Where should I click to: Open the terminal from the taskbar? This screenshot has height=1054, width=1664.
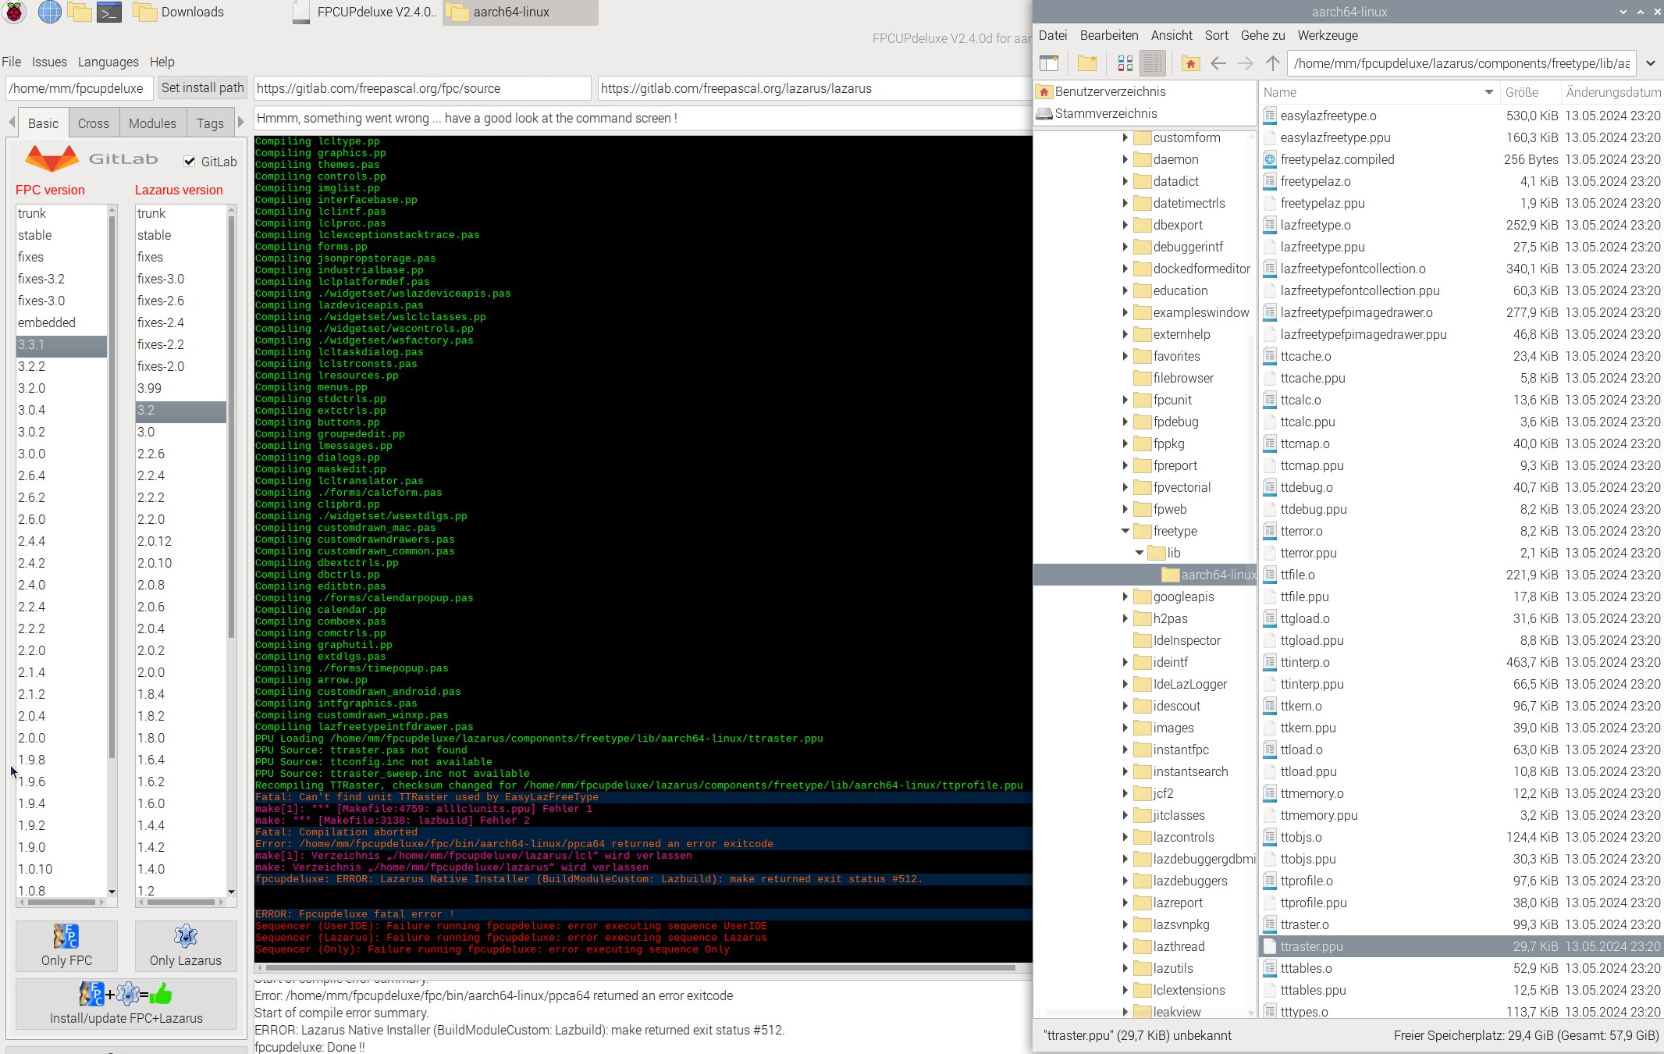(x=108, y=12)
